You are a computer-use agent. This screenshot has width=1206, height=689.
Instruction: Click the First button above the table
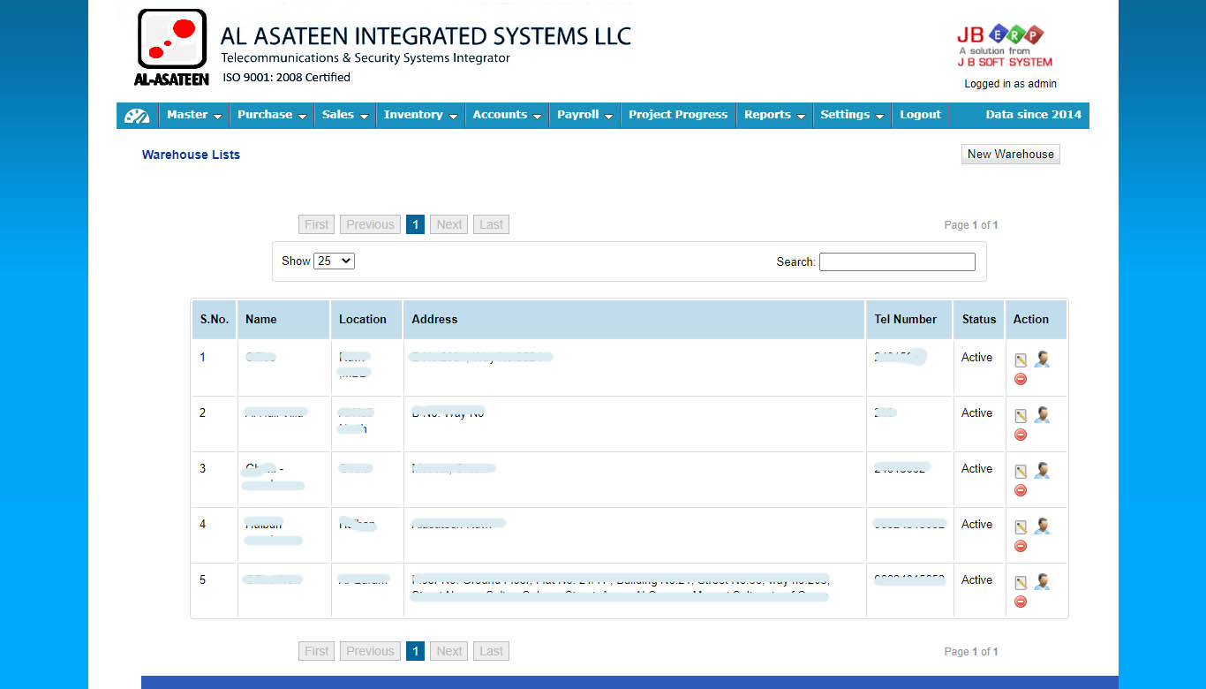pos(317,224)
